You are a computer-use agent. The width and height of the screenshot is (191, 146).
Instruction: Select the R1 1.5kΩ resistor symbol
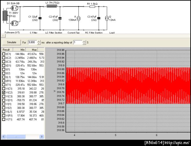coord(92,7)
